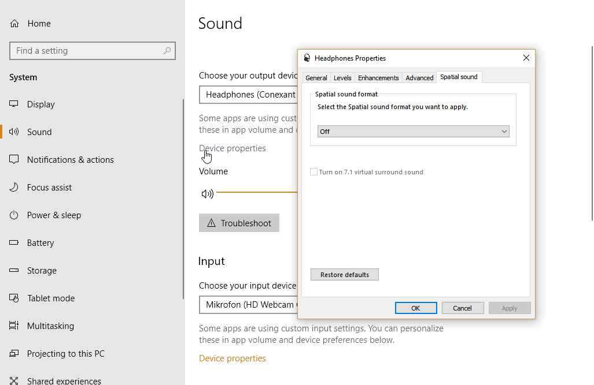
Task: Select the Spatial sound tab
Action: 459,77
